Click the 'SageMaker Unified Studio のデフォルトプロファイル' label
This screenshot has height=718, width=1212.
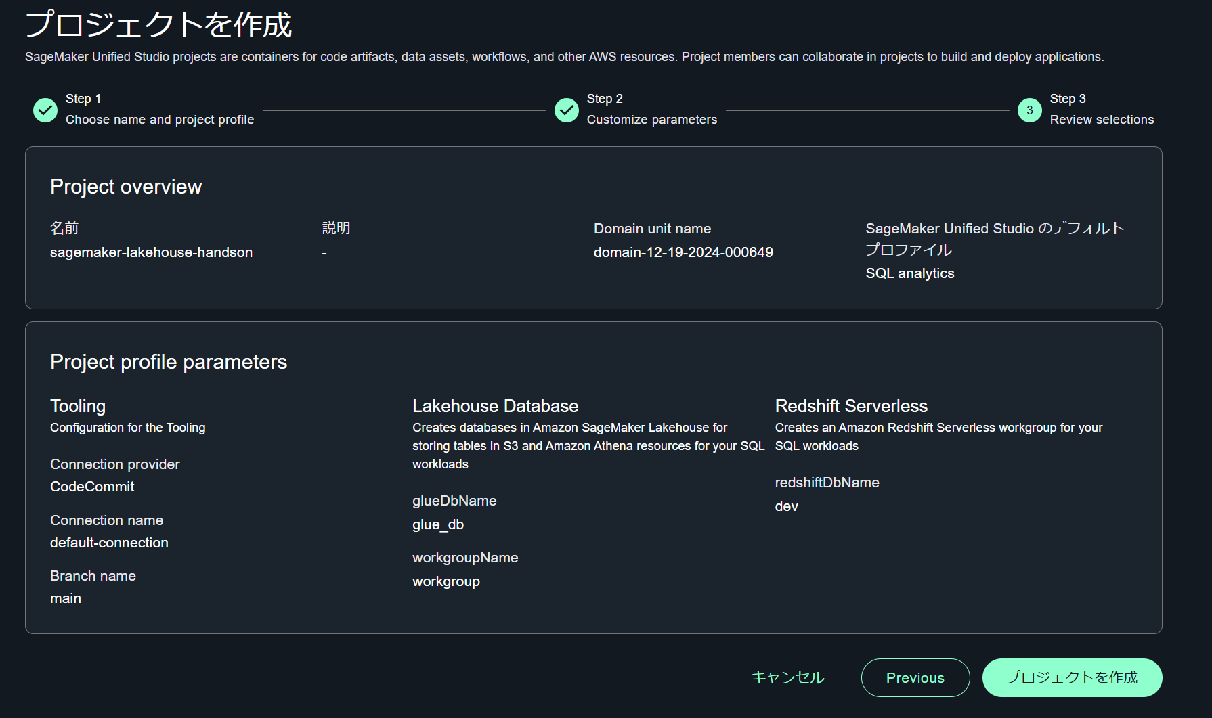pos(995,239)
